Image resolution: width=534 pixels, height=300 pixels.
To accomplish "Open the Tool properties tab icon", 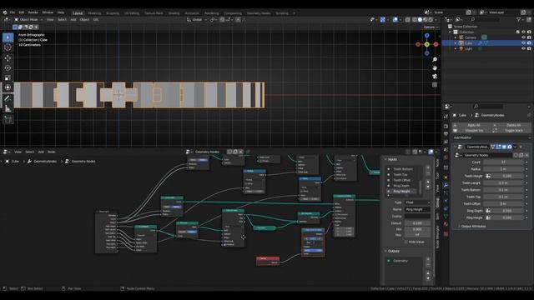I will [x=446, y=117].
